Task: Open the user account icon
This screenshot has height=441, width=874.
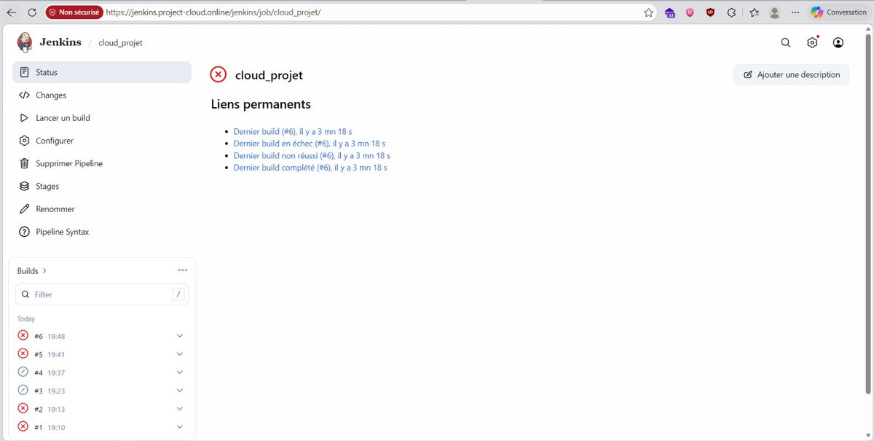Action: click(838, 43)
